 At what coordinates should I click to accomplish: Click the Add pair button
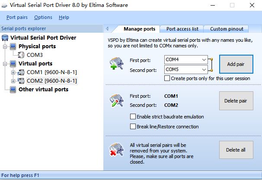point(236,64)
